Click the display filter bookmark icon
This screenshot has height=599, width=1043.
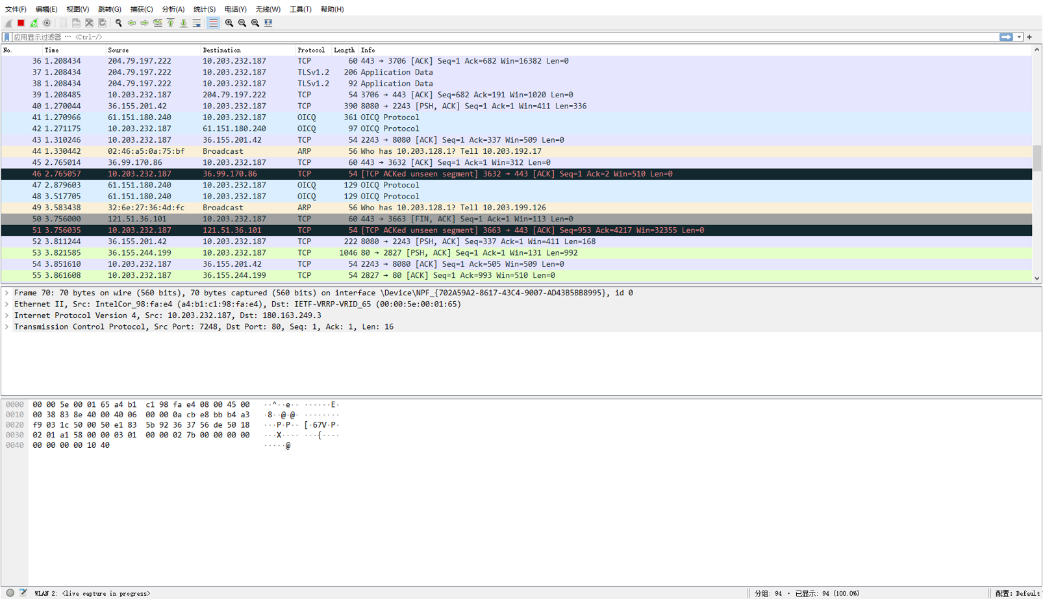[x=6, y=37]
